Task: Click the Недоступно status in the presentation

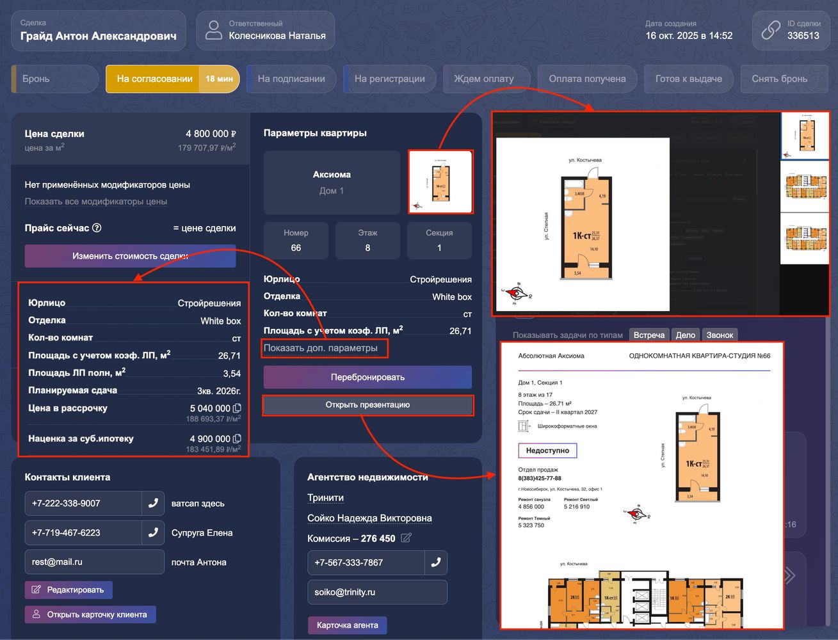Action: pos(547,451)
